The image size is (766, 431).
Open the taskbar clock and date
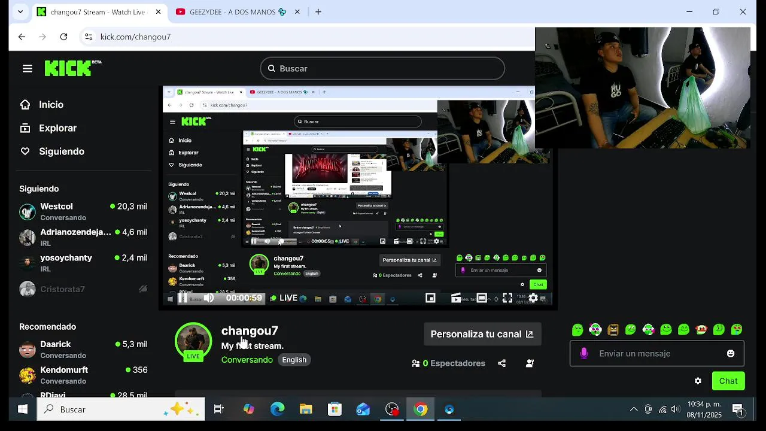704,409
